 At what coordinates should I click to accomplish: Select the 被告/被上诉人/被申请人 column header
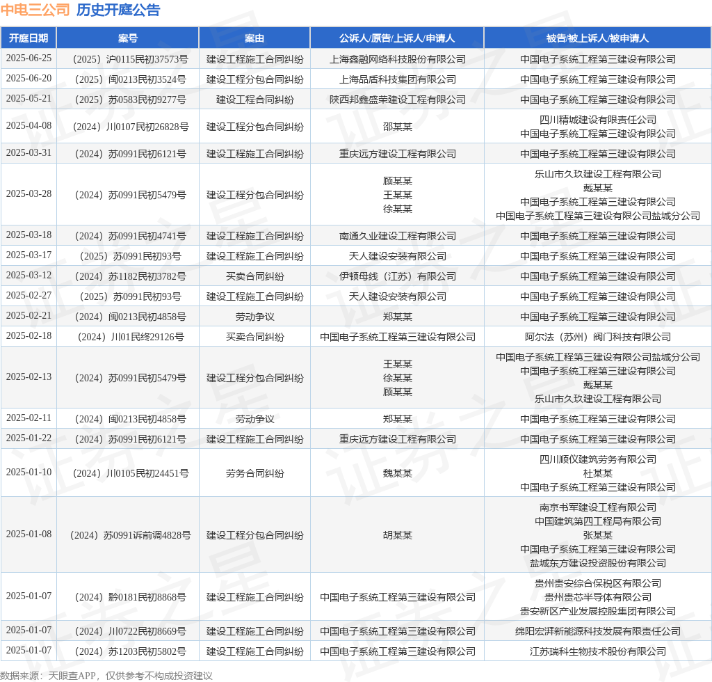[597, 38]
